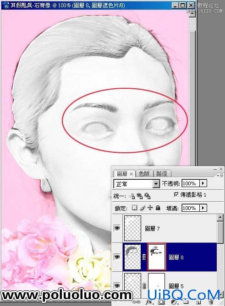
Task: Click the 圖層 7 layer name
Action: click(x=152, y=228)
